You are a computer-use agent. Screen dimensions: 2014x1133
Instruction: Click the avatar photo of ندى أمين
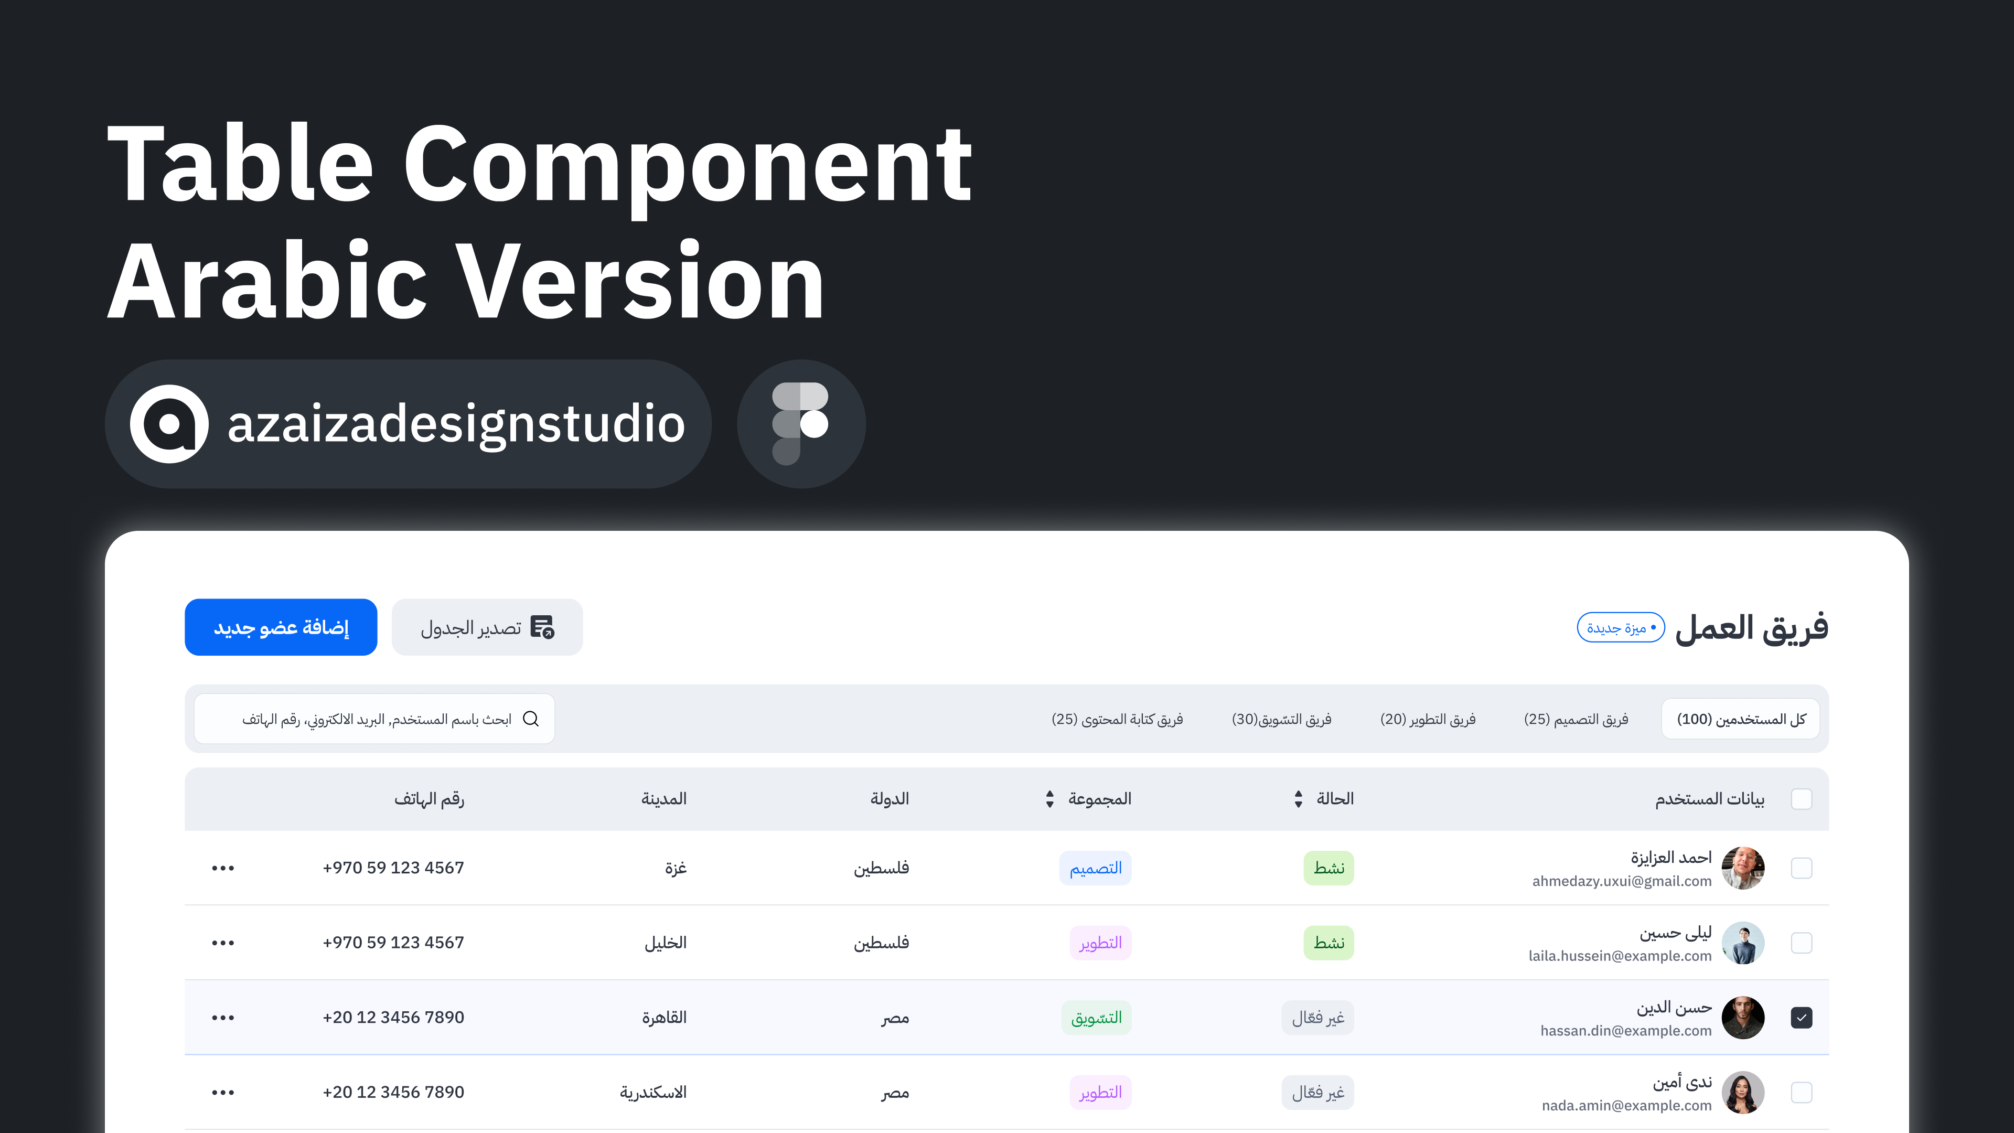coord(1743,1092)
